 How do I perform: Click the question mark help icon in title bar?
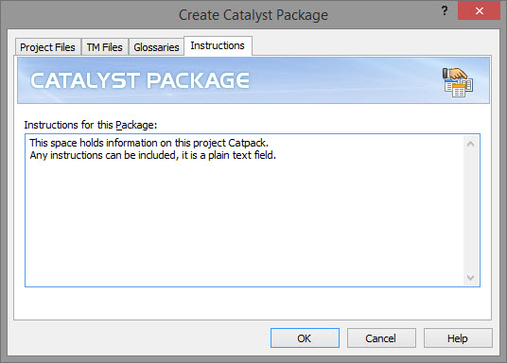tap(445, 10)
